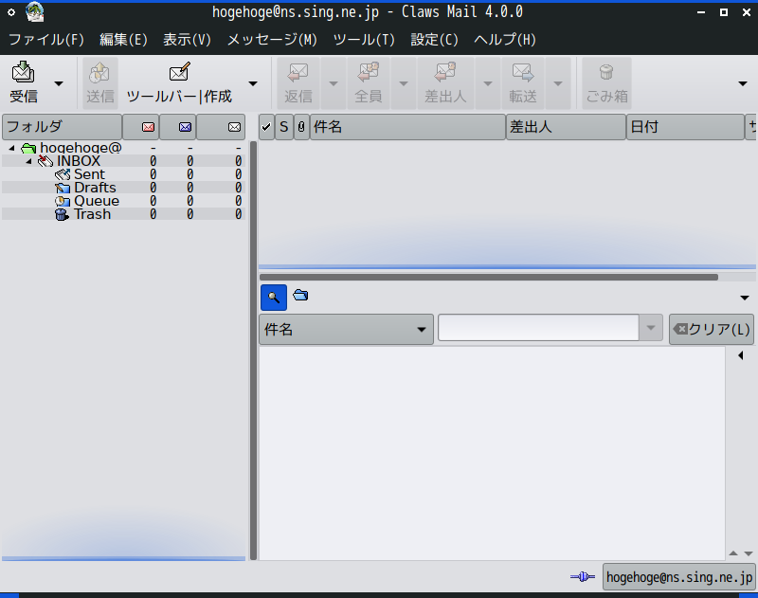Sort messages by 件名 column header
The height and width of the screenshot is (598, 758).
click(x=407, y=127)
